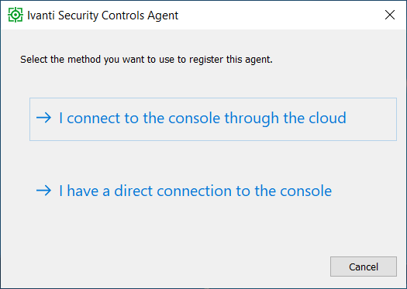Click the word "through" in the cloud option
The image size is (407, 289).
coord(252,119)
